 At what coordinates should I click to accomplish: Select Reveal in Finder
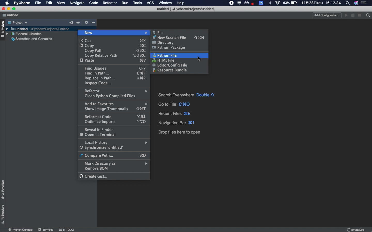click(x=114, y=130)
